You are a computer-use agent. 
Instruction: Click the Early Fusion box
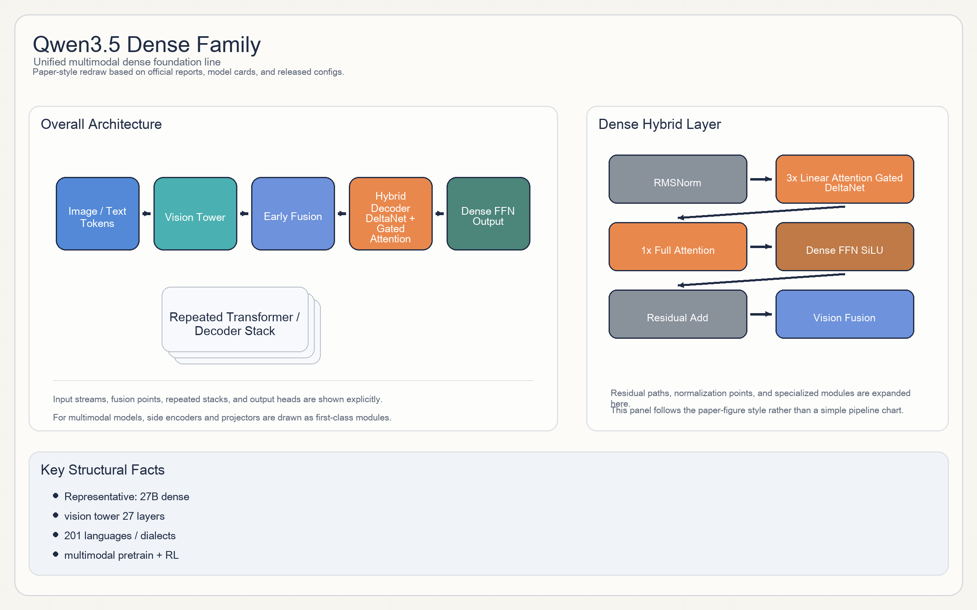293,213
